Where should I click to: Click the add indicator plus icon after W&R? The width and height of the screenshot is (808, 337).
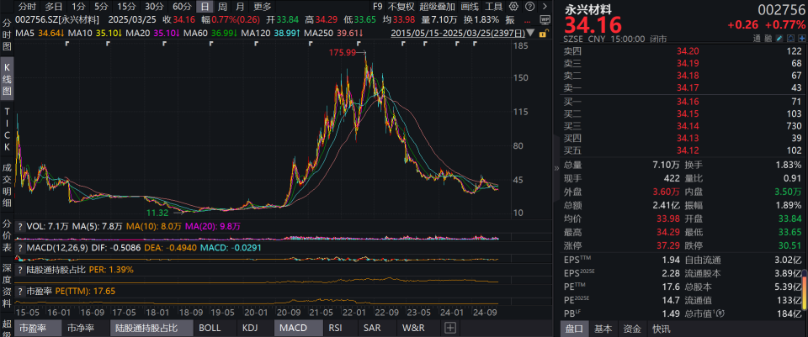click(x=449, y=328)
